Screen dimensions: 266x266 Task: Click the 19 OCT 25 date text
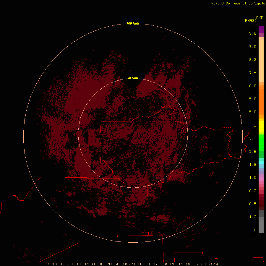pyautogui.click(x=190, y=264)
